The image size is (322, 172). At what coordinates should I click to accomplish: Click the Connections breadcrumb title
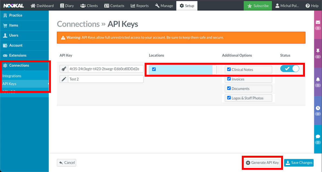click(x=78, y=24)
